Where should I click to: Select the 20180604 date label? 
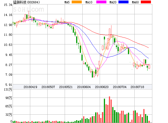pos(84,87)
